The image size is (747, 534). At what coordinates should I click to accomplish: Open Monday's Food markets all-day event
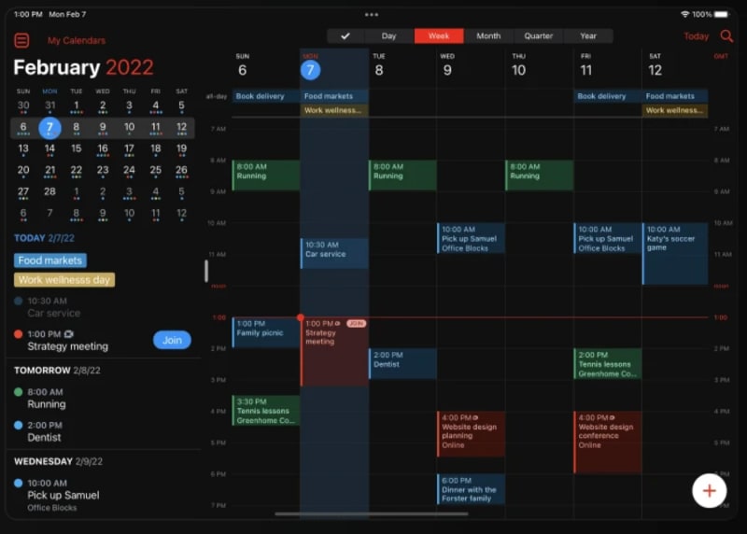click(x=334, y=96)
